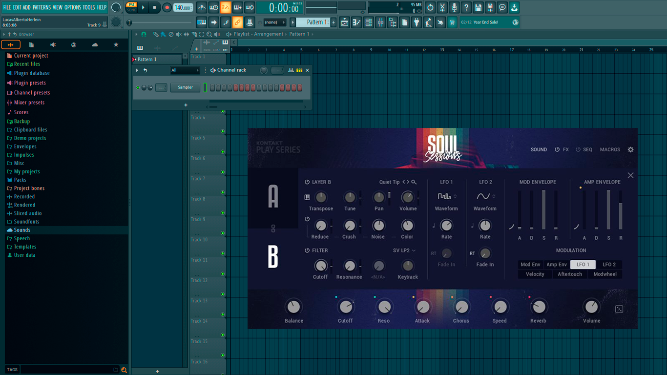Click the typing keyboard to piano icon
The width and height of the screenshot is (667, 375).
click(x=202, y=22)
